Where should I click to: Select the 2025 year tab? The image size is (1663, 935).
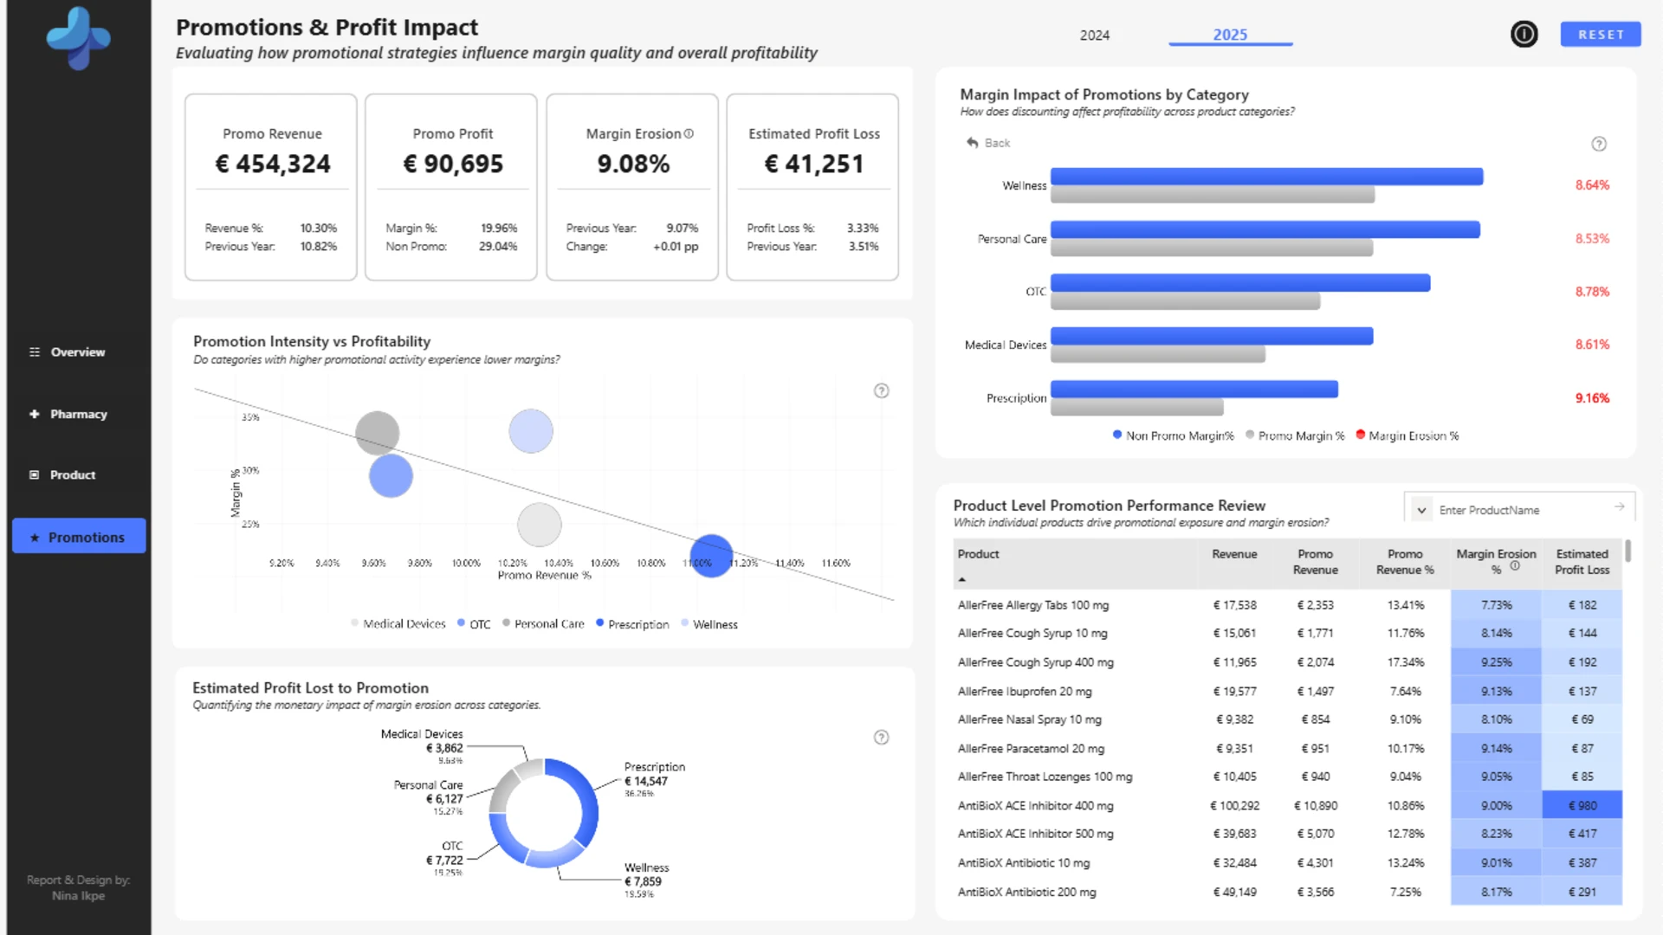click(1230, 35)
